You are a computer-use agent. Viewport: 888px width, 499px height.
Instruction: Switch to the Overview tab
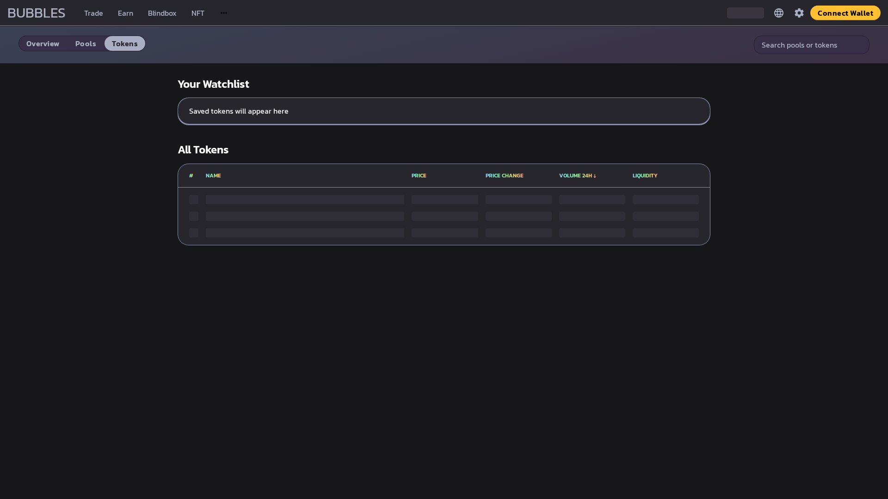click(43, 43)
